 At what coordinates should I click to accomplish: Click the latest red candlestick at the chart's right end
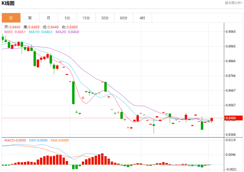[x=212, y=120]
